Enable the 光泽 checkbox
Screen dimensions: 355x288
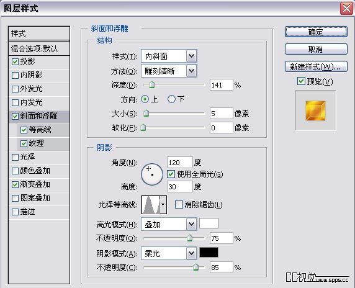(15, 158)
